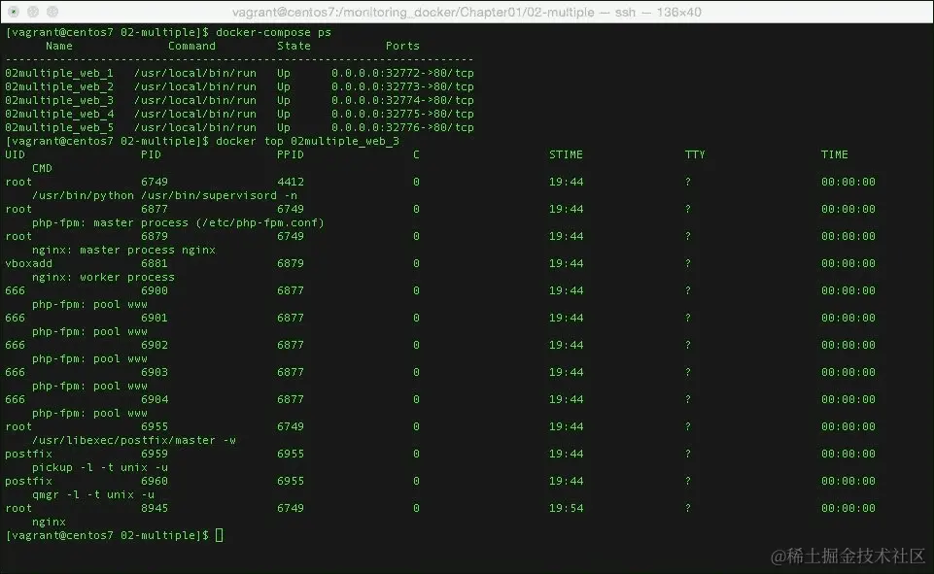Click PID value 8945
The image size is (934, 574).
pyautogui.click(x=155, y=509)
